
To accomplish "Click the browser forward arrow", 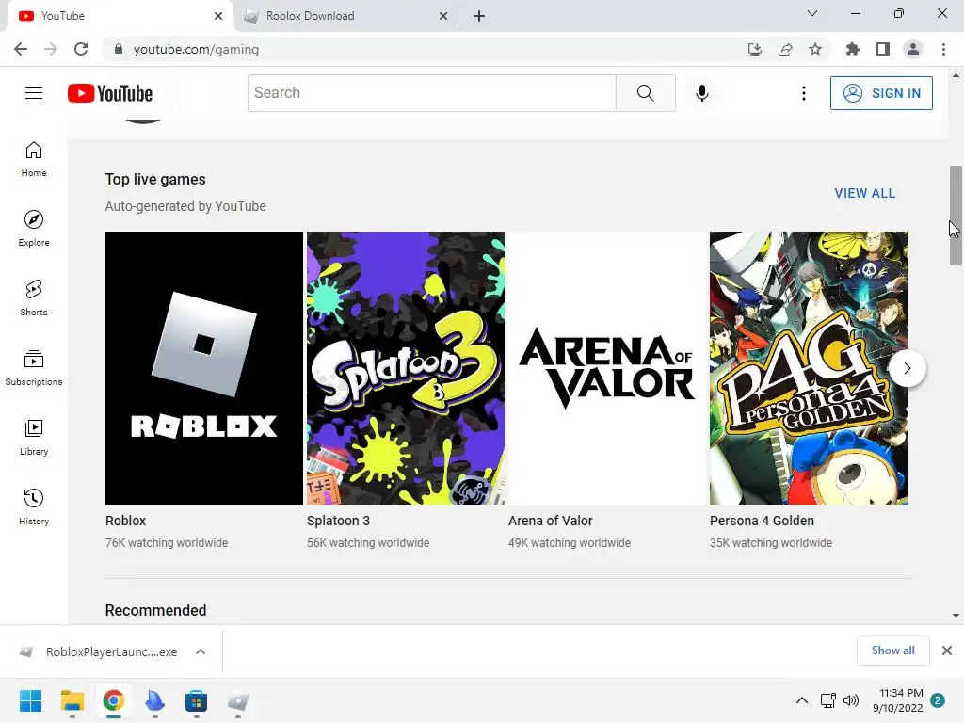I will coord(51,49).
